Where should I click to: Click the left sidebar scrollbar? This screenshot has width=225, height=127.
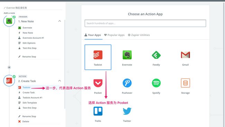pos(65,64)
